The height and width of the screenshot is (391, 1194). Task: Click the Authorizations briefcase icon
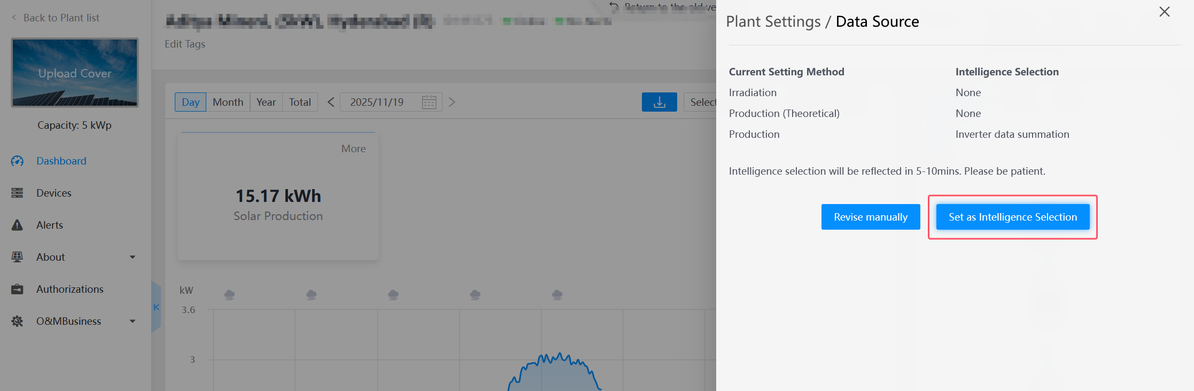tap(17, 289)
